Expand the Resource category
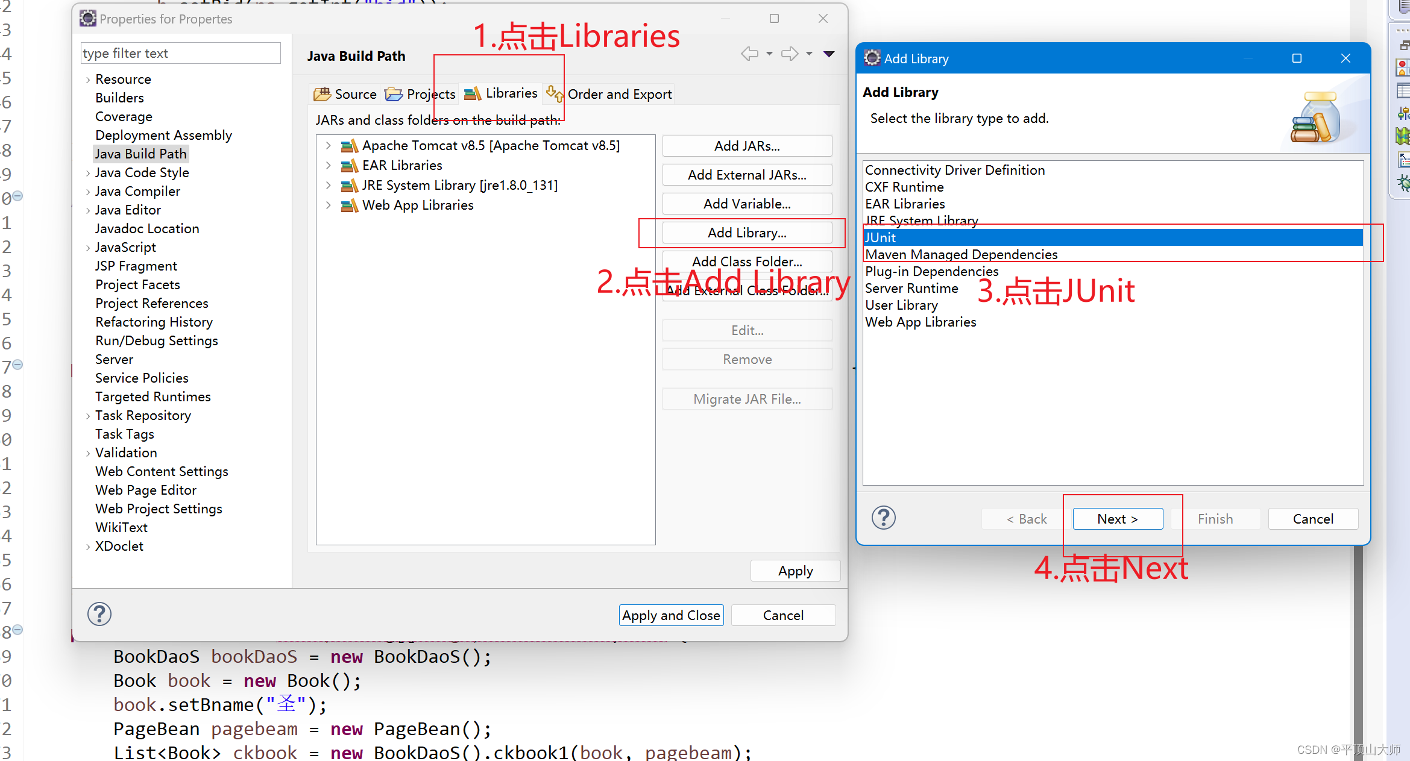The image size is (1410, 761). 88,80
